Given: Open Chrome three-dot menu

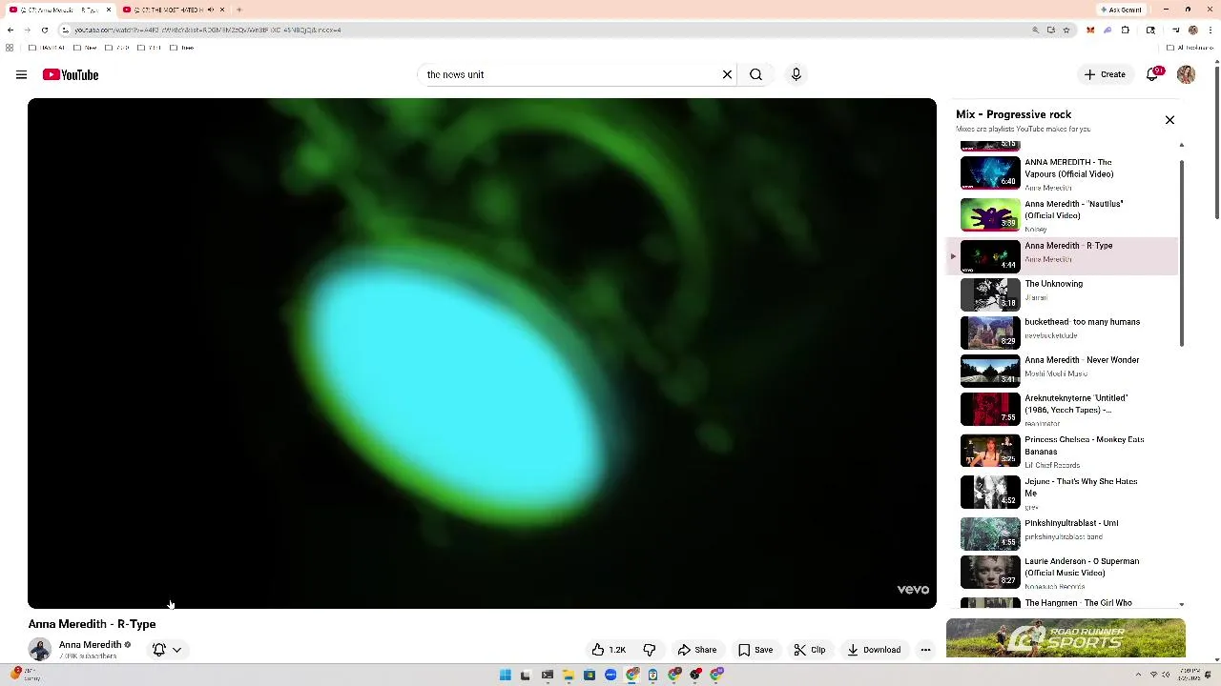Looking at the screenshot, I should [x=1211, y=30].
